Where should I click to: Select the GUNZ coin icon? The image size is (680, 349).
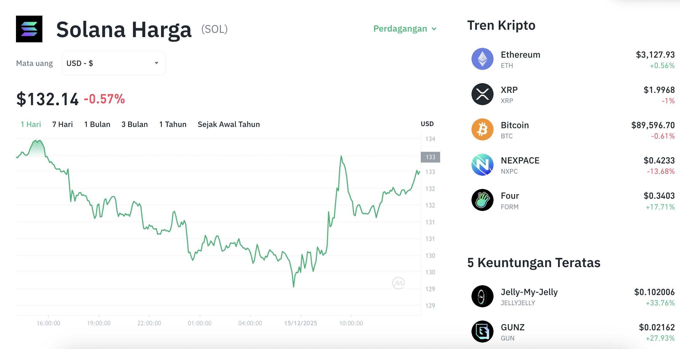[482, 332]
